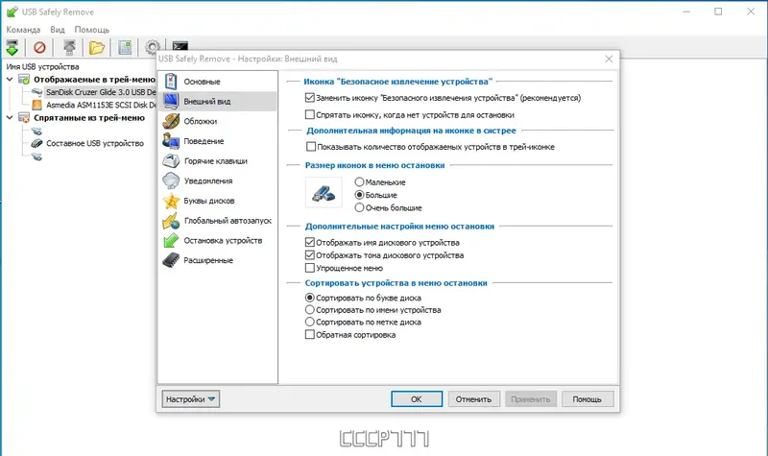The width and height of the screenshot is (768, 456).
Task: Switch to the Обложки settings page
Action: tap(218, 121)
